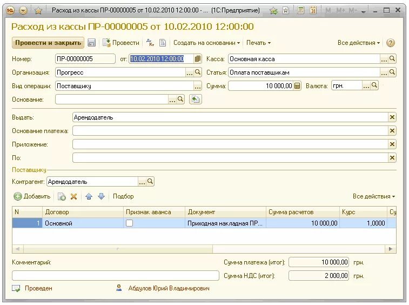Screen dimensions: 409x305
Task: Clear the По field with X
Action: click(x=392, y=158)
